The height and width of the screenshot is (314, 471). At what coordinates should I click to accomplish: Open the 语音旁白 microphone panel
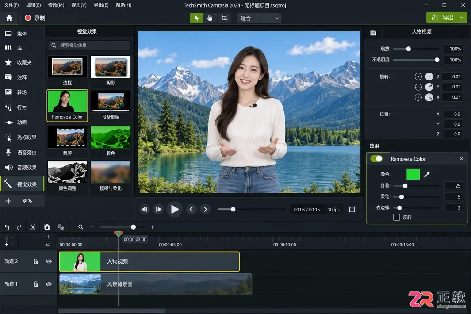pyautogui.click(x=22, y=152)
